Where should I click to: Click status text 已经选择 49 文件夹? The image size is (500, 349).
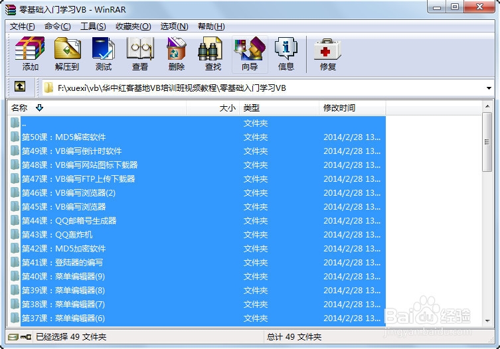71,337
